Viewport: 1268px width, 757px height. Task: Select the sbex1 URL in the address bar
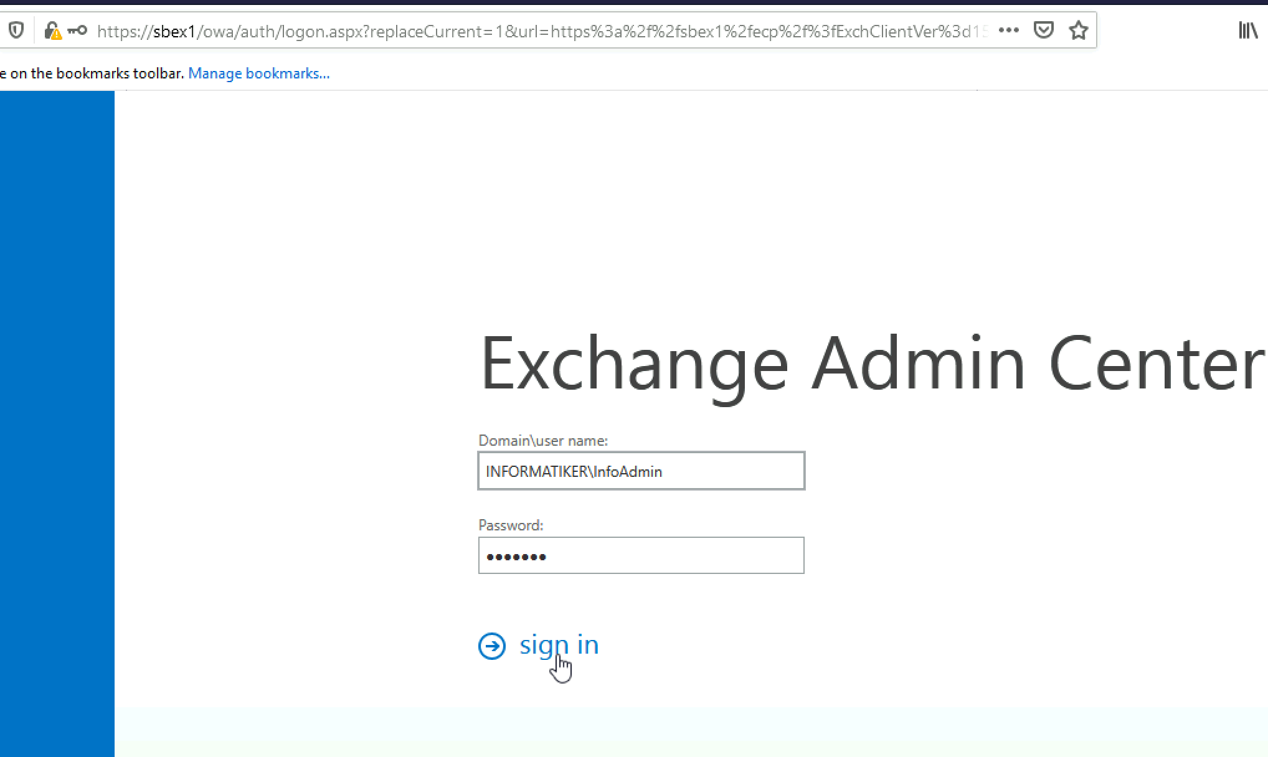542,31
